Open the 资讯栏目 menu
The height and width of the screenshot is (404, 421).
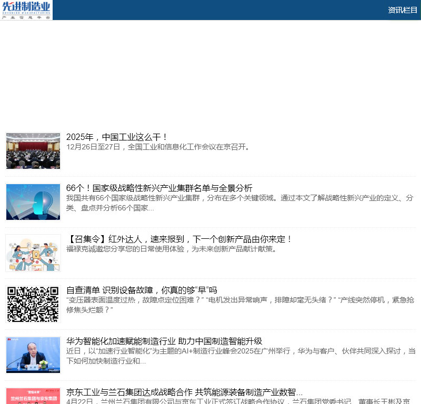[403, 10]
